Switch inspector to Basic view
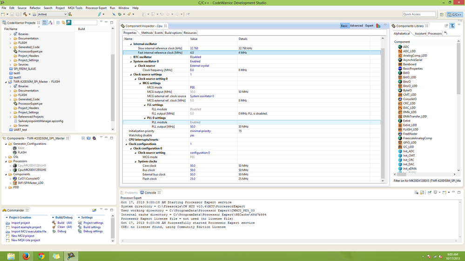The image size is (465, 261). point(344,26)
